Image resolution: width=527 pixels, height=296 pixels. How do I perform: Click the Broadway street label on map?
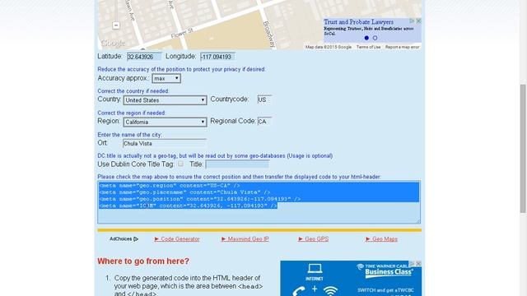tap(269, 35)
